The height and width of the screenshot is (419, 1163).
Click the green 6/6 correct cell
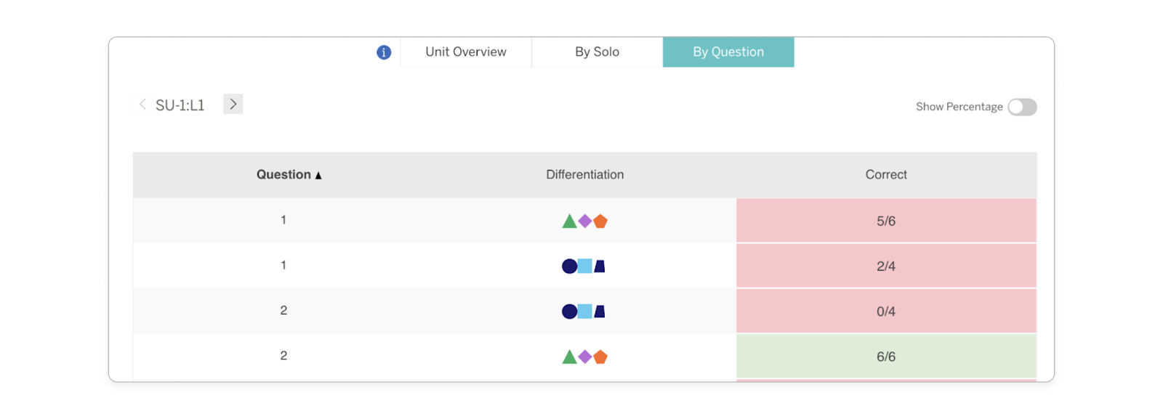coord(886,356)
